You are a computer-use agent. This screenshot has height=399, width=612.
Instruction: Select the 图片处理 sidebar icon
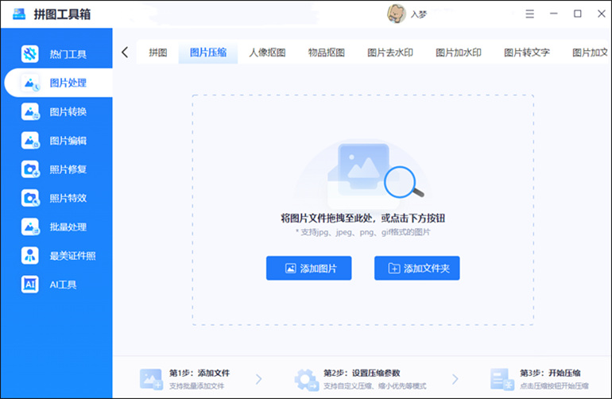tap(30, 83)
